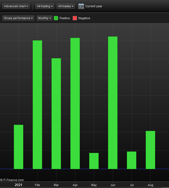Click the Apr axis label
Image resolution: width=169 pixels, height=188 pixels.
pyautogui.click(x=75, y=185)
